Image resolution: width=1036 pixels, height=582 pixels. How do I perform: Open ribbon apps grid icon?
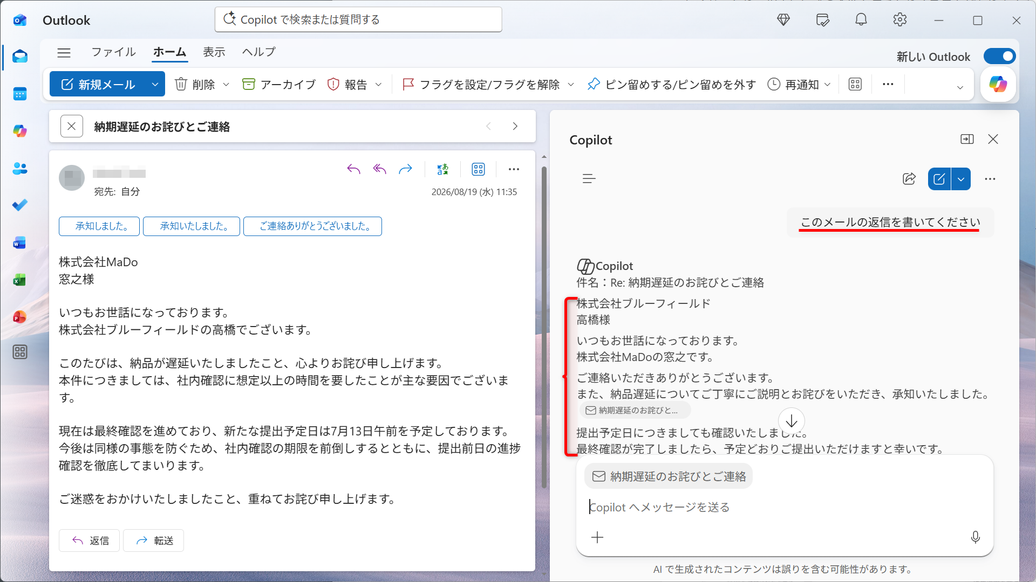click(x=855, y=85)
